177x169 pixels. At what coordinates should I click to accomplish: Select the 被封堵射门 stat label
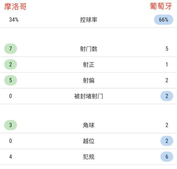[88, 96]
